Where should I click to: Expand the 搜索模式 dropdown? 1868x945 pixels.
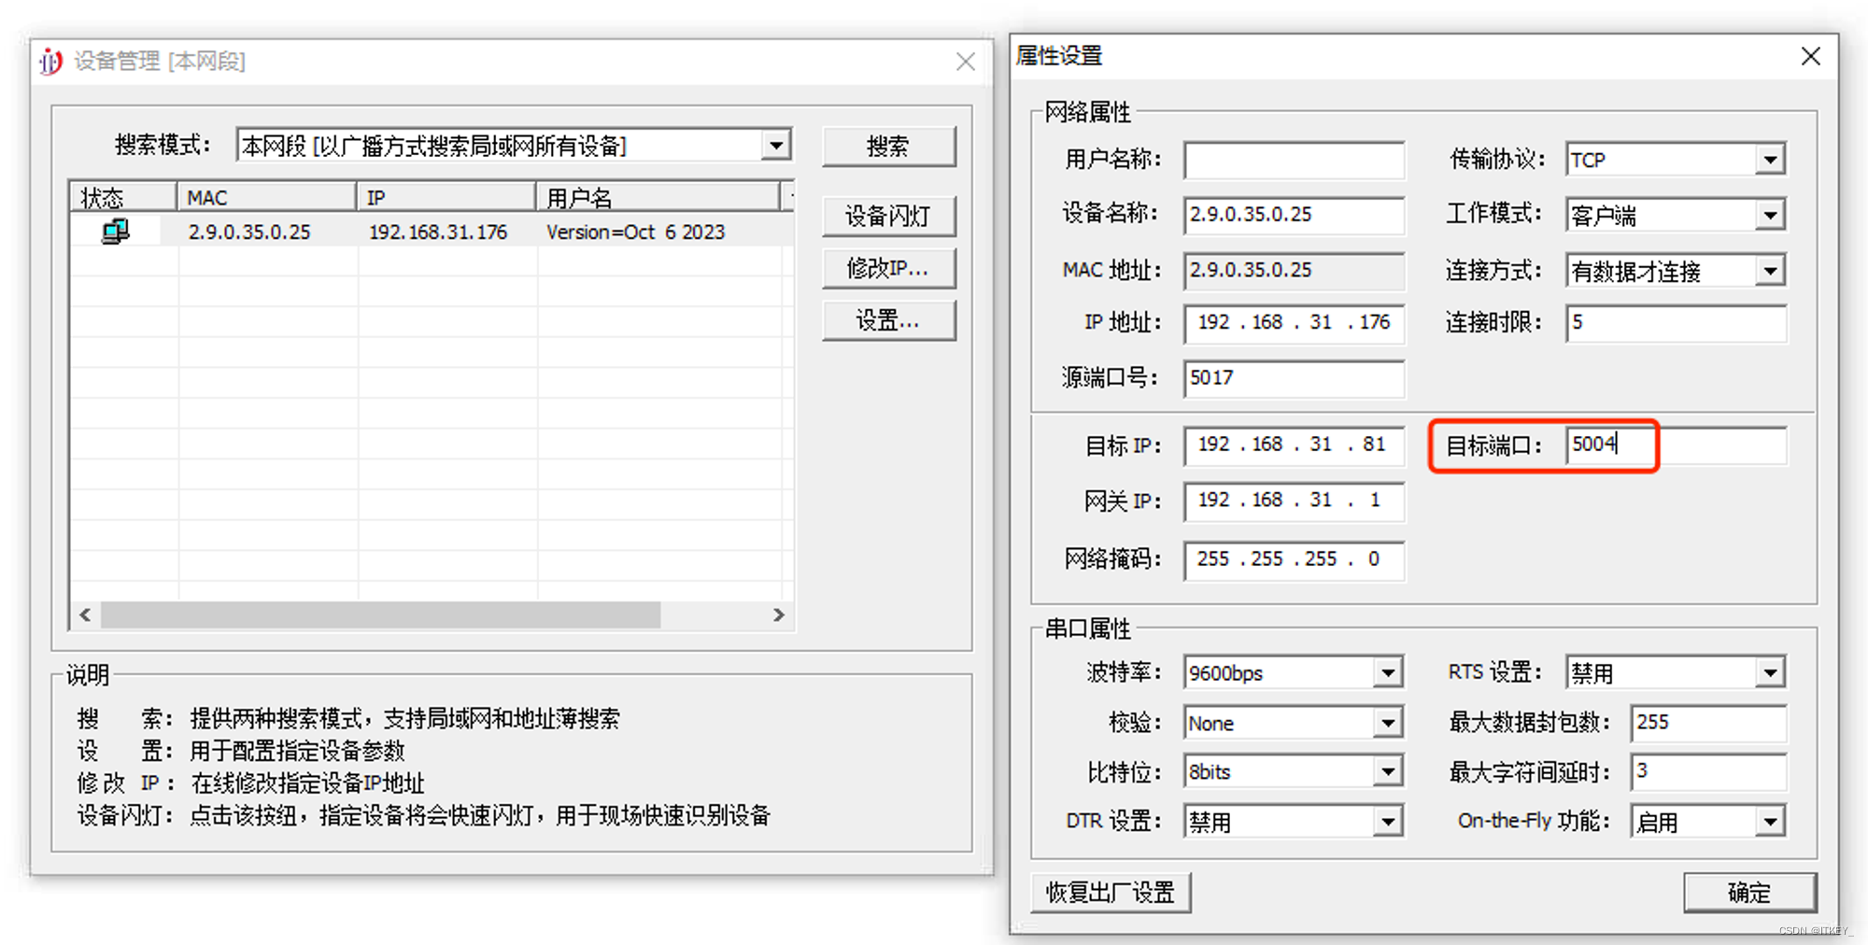(x=776, y=146)
